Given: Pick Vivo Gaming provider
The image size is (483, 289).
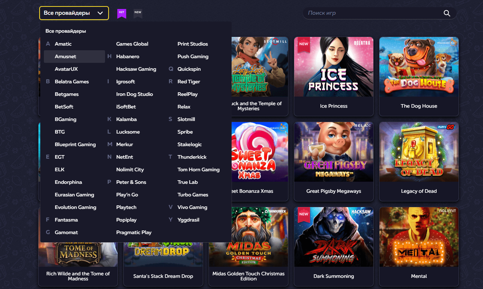Looking at the screenshot, I should pos(192,207).
